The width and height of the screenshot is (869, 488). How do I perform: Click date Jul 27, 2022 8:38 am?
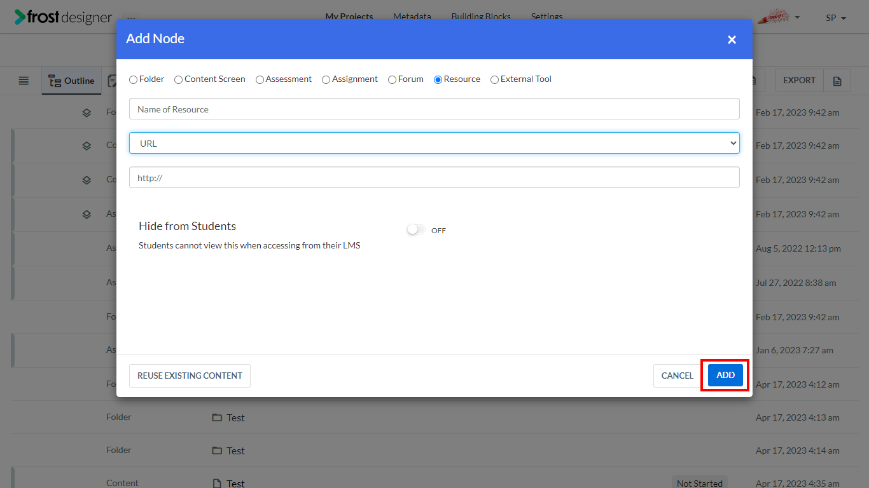[796, 283]
